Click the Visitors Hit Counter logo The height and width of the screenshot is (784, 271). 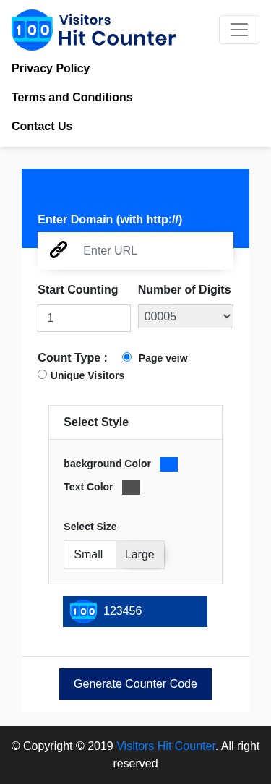pos(93,30)
